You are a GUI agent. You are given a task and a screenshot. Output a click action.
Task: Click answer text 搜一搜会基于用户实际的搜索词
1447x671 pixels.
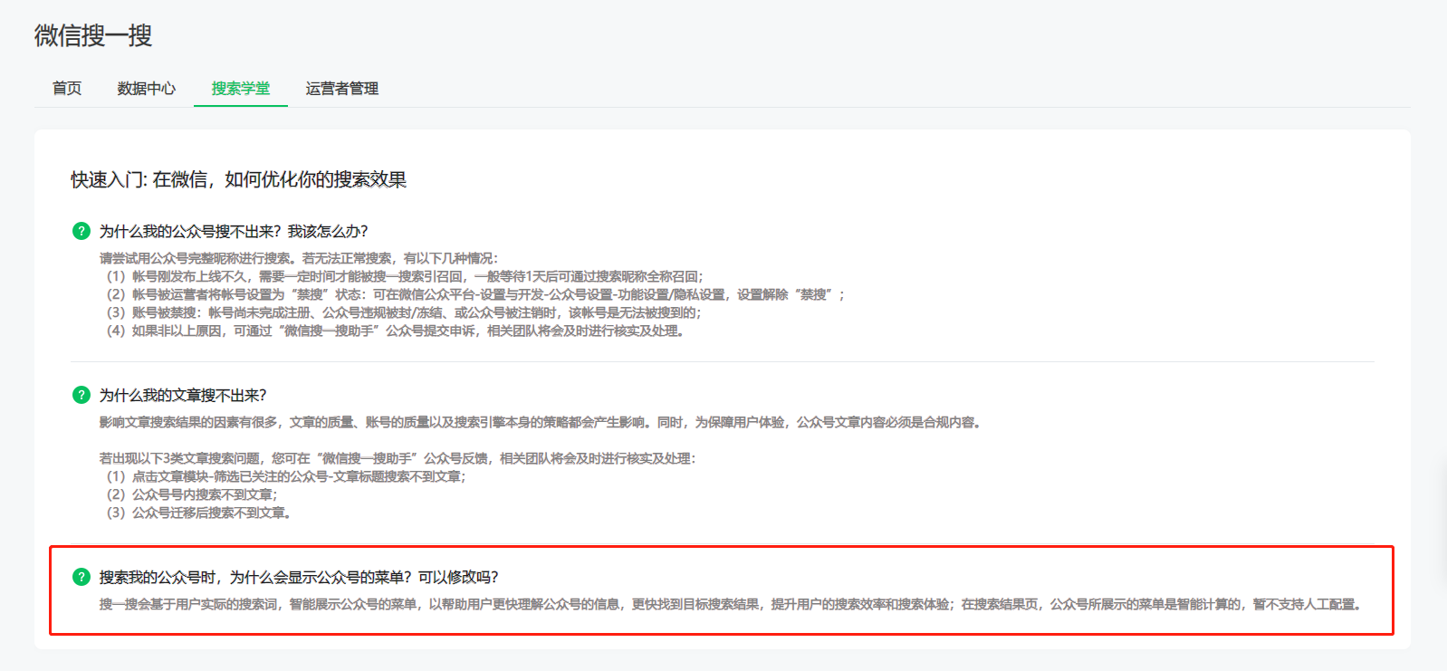(733, 604)
